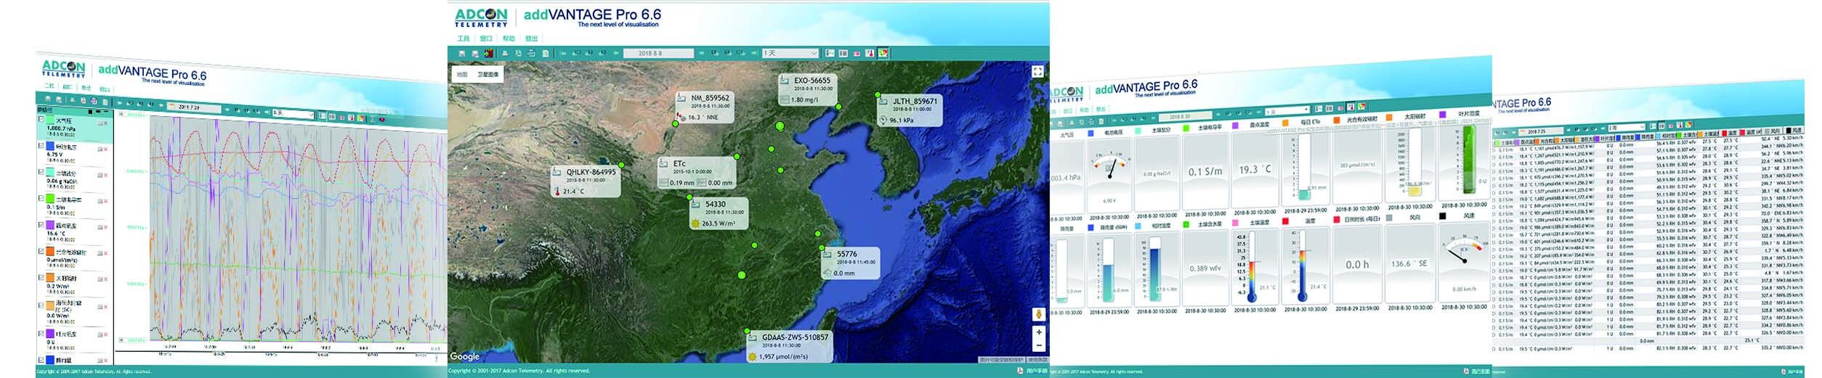Select the NM_859562 station on the map
Screen dimensions: 1822x378
[703, 107]
